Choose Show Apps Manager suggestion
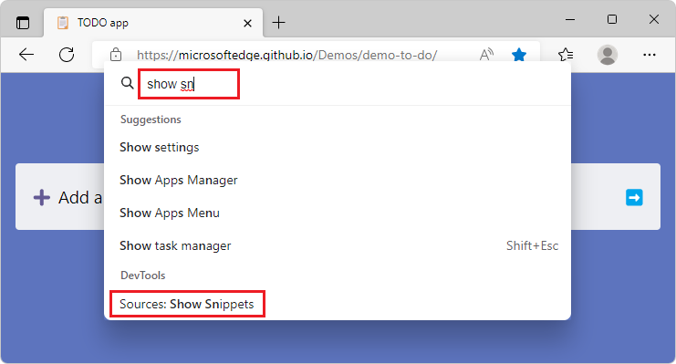The width and height of the screenshot is (676, 364). point(338,181)
